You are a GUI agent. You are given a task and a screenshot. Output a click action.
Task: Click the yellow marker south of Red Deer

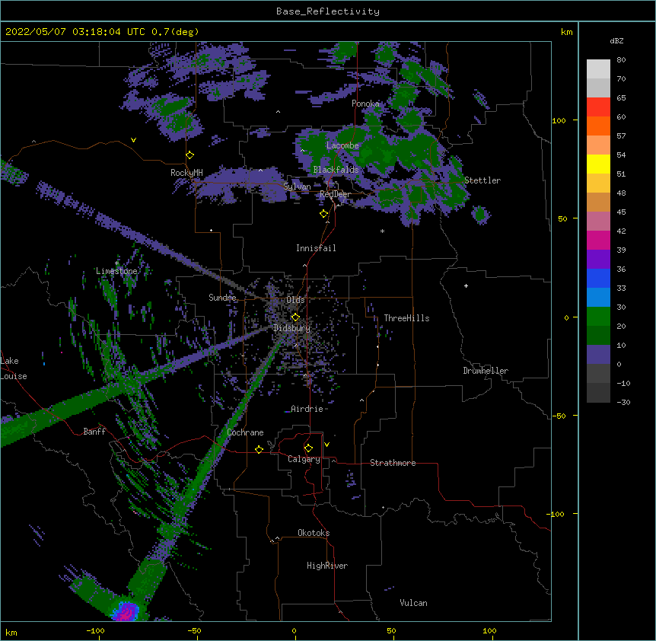pyautogui.click(x=324, y=214)
